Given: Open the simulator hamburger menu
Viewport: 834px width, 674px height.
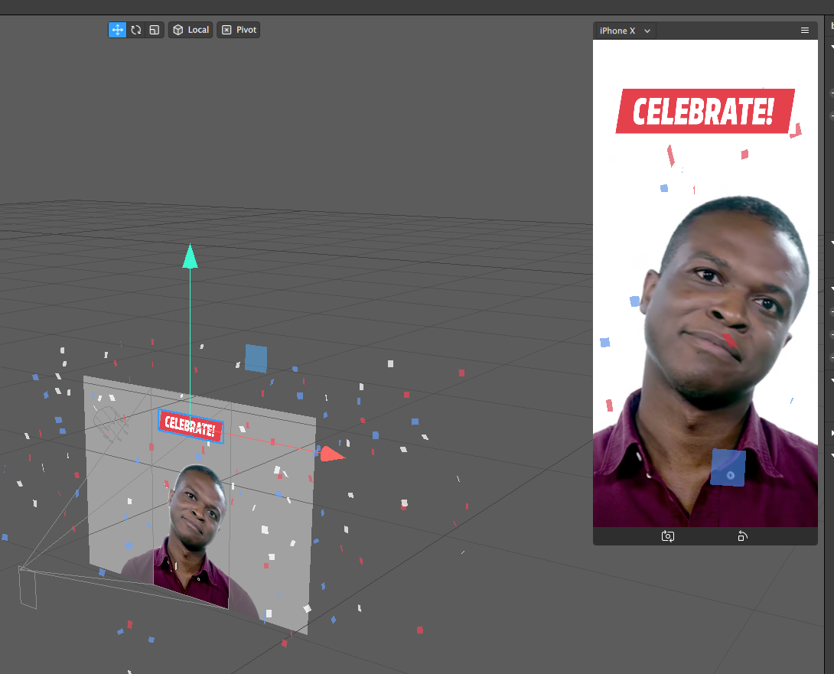Looking at the screenshot, I should pos(804,31).
